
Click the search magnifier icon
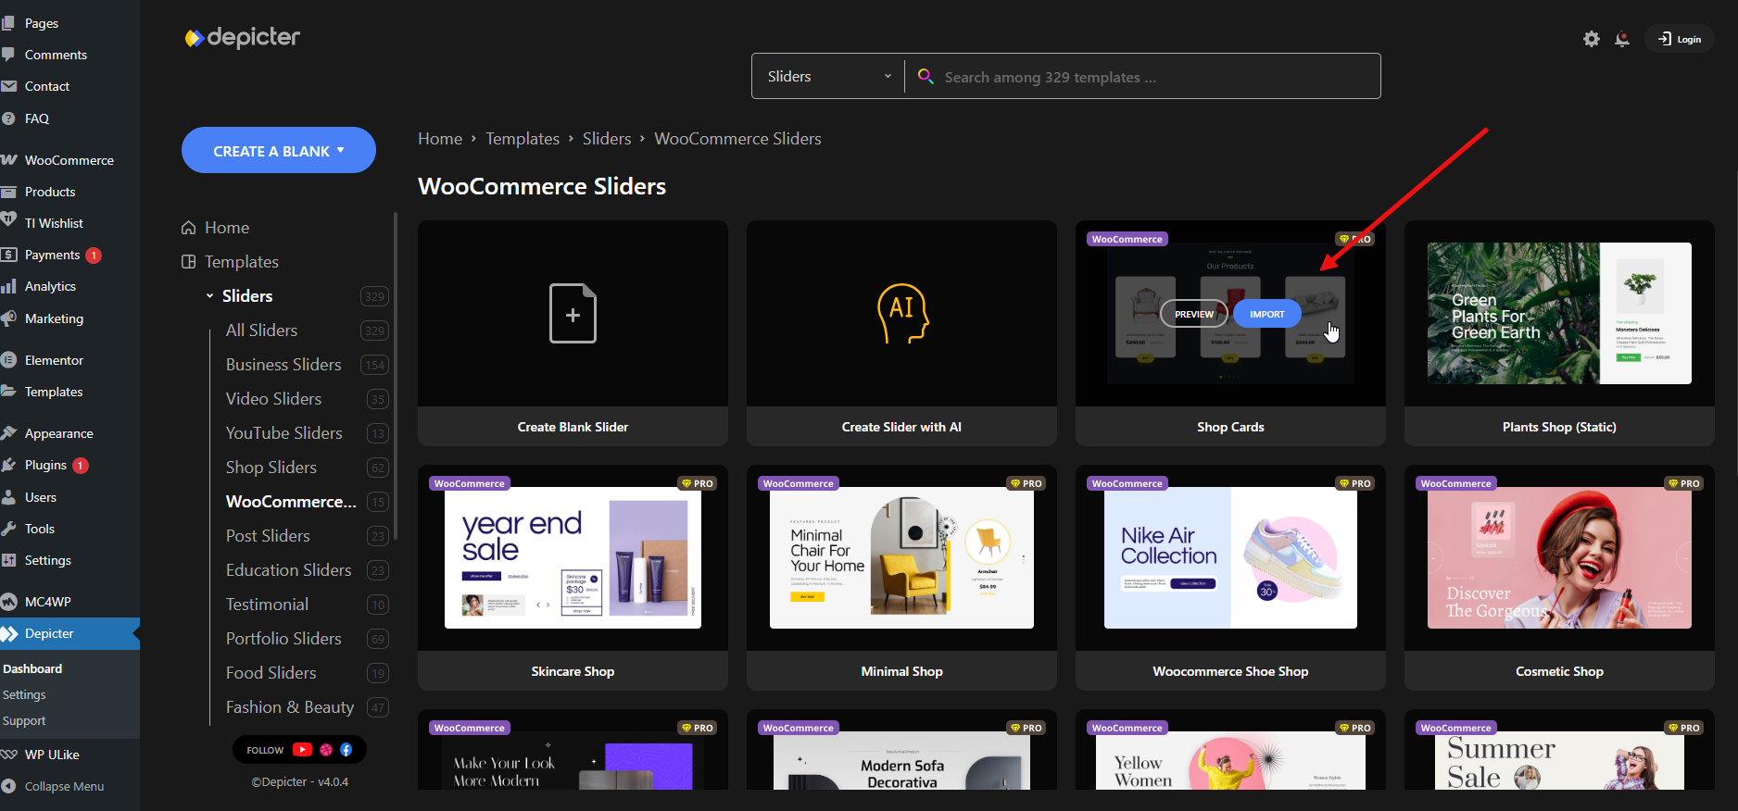click(925, 76)
